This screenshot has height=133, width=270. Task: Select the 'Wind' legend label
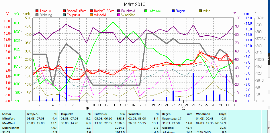pos(206,11)
